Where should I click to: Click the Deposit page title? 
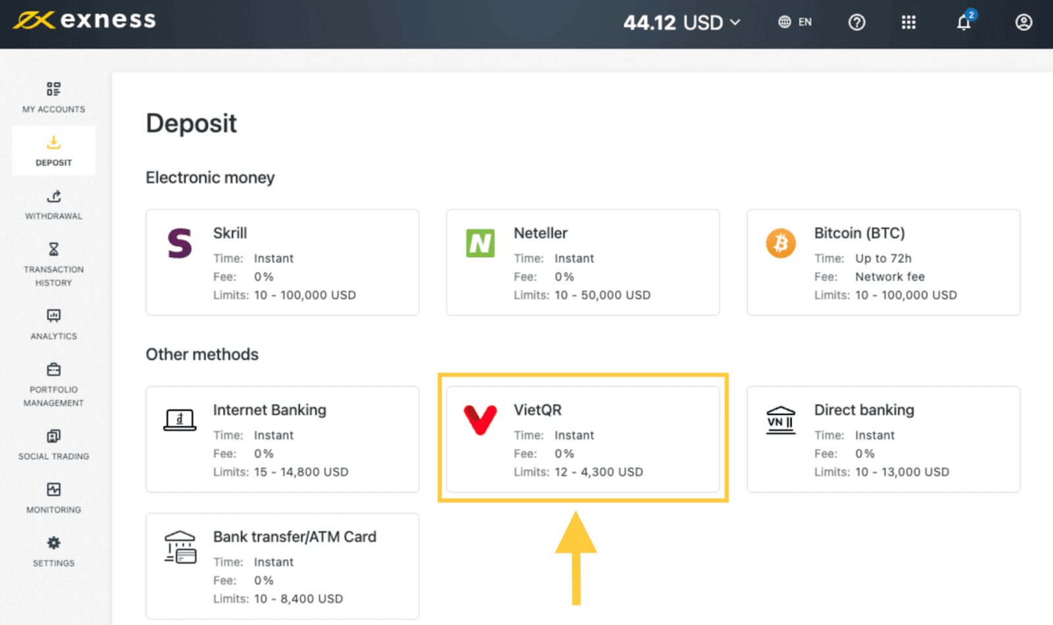192,124
